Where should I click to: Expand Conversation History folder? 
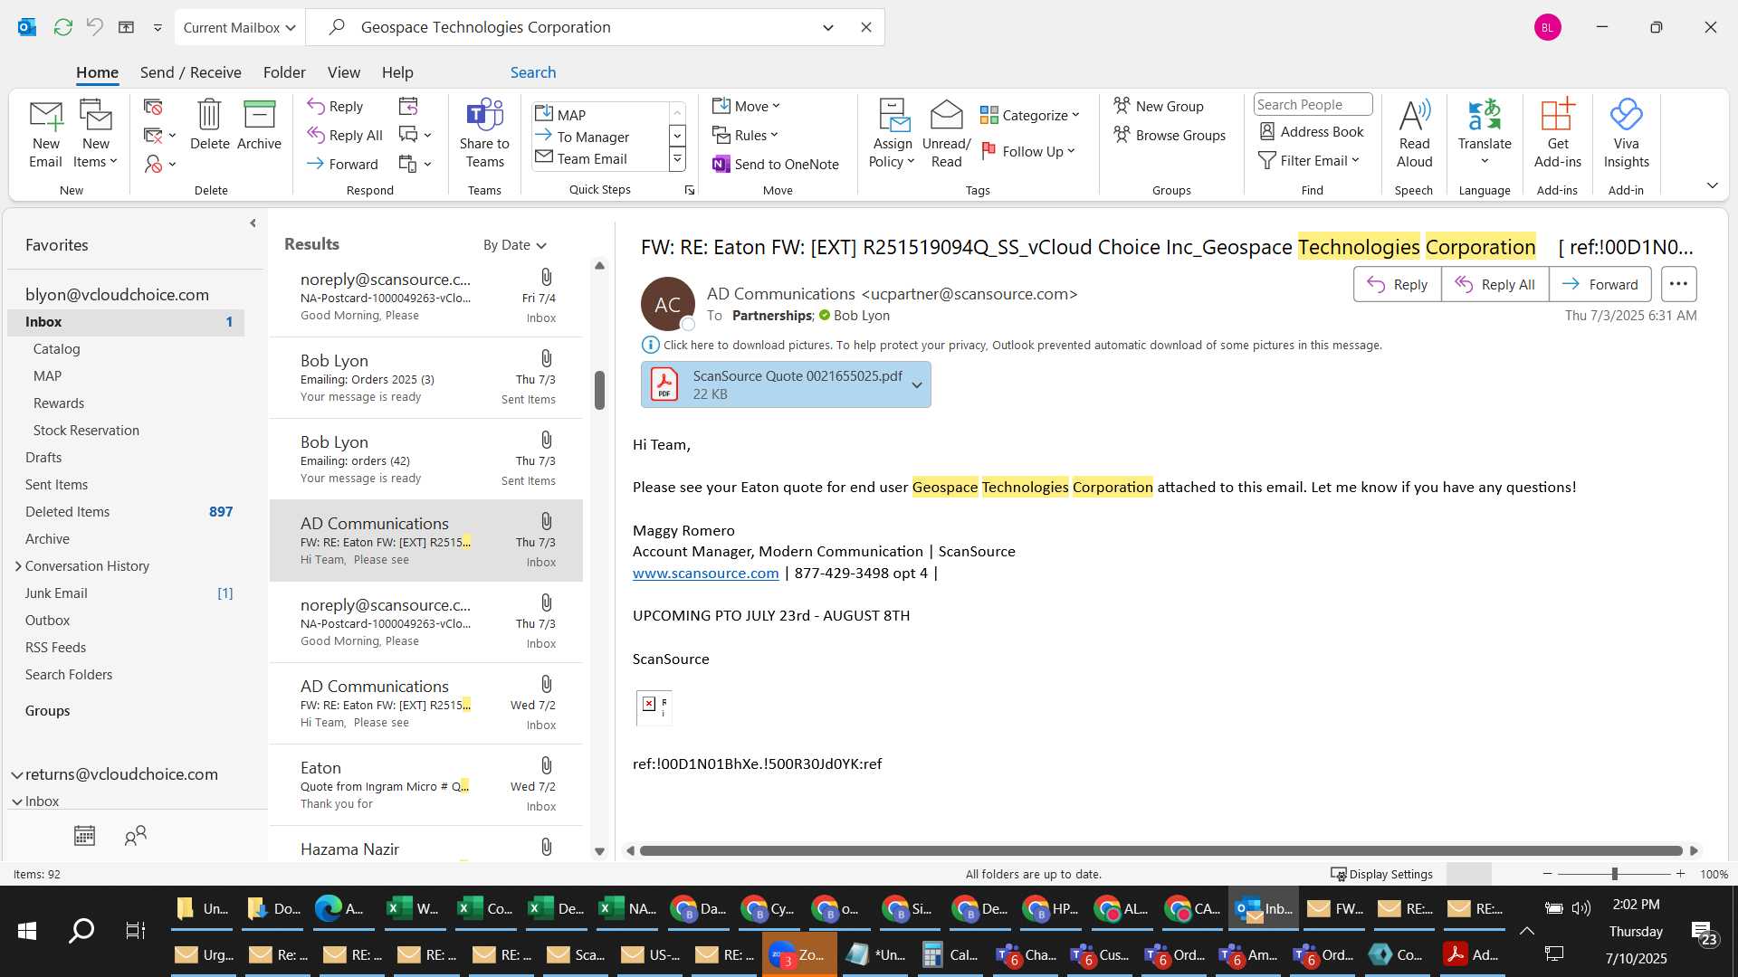click(x=18, y=566)
